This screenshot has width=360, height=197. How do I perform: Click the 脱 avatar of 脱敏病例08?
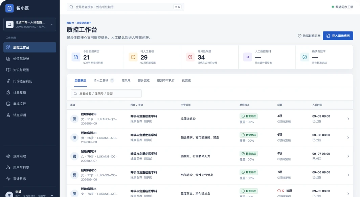click(74, 137)
